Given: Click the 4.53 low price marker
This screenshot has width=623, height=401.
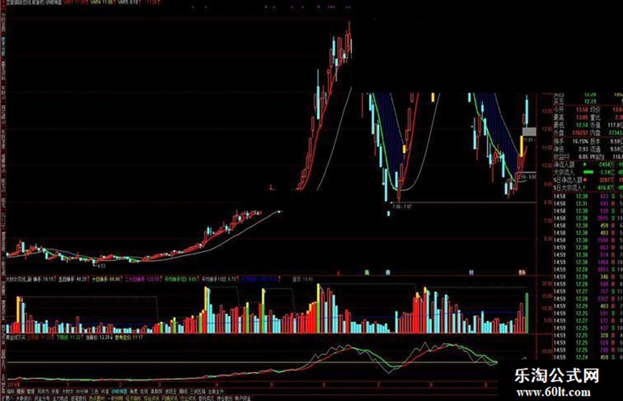Looking at the screenshot, I should (x=101, y=266).
